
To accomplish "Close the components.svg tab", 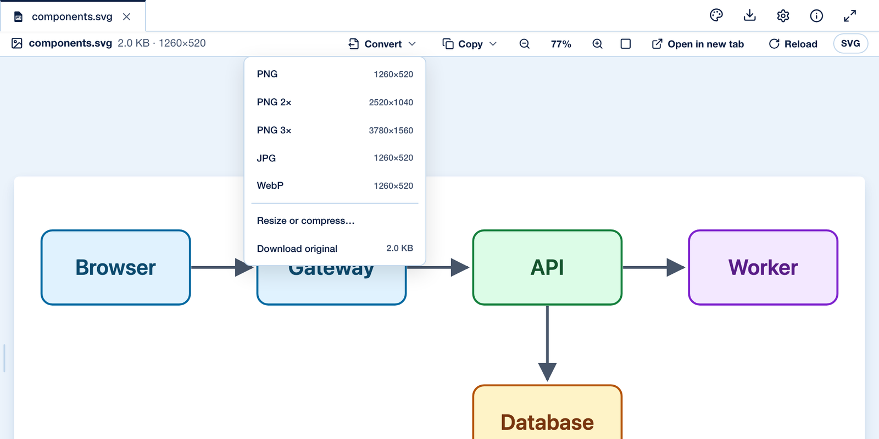I will tap(127, 16).
